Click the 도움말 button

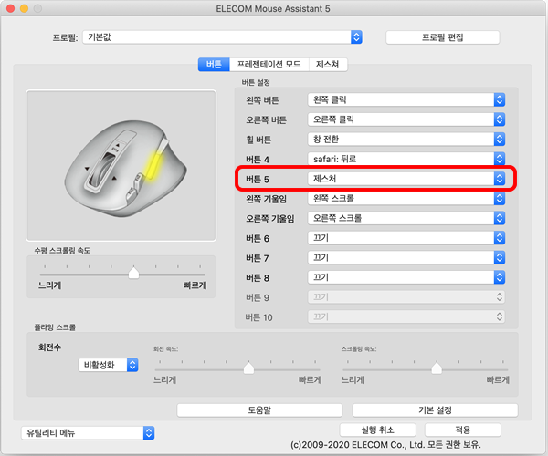point(259,410)
